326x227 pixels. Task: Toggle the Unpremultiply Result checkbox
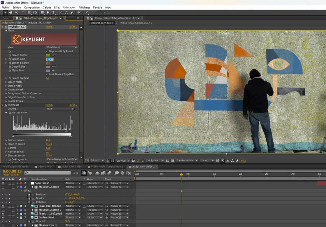(47, 51)
